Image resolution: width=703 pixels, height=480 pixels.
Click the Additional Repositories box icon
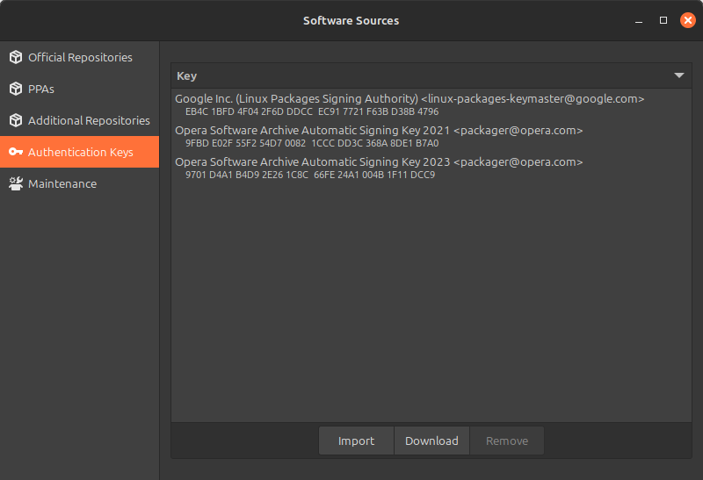16,120
